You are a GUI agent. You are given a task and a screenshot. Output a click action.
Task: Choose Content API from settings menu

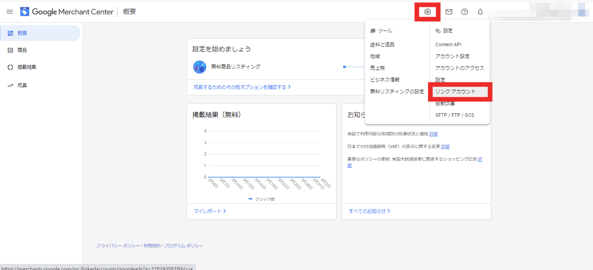point(448,44)
